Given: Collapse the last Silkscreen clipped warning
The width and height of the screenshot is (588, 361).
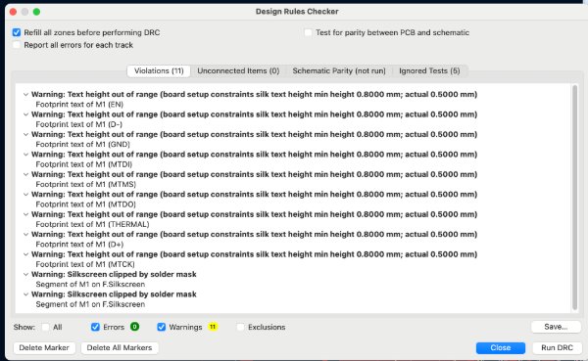Looking at the screenshot, I should (25, 294).
